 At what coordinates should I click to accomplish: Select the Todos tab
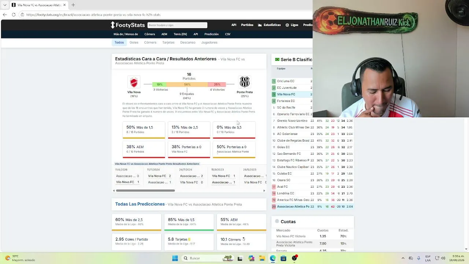119,43
